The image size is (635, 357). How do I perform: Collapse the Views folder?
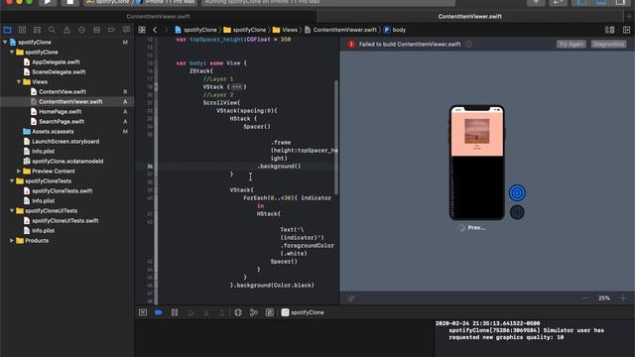(x=19, y=81)
